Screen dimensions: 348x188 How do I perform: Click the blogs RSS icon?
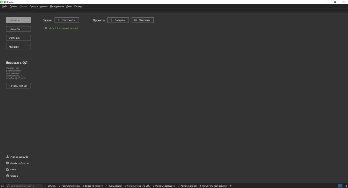click(x=8, y=170)
